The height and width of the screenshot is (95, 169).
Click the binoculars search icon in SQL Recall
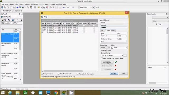9,20
